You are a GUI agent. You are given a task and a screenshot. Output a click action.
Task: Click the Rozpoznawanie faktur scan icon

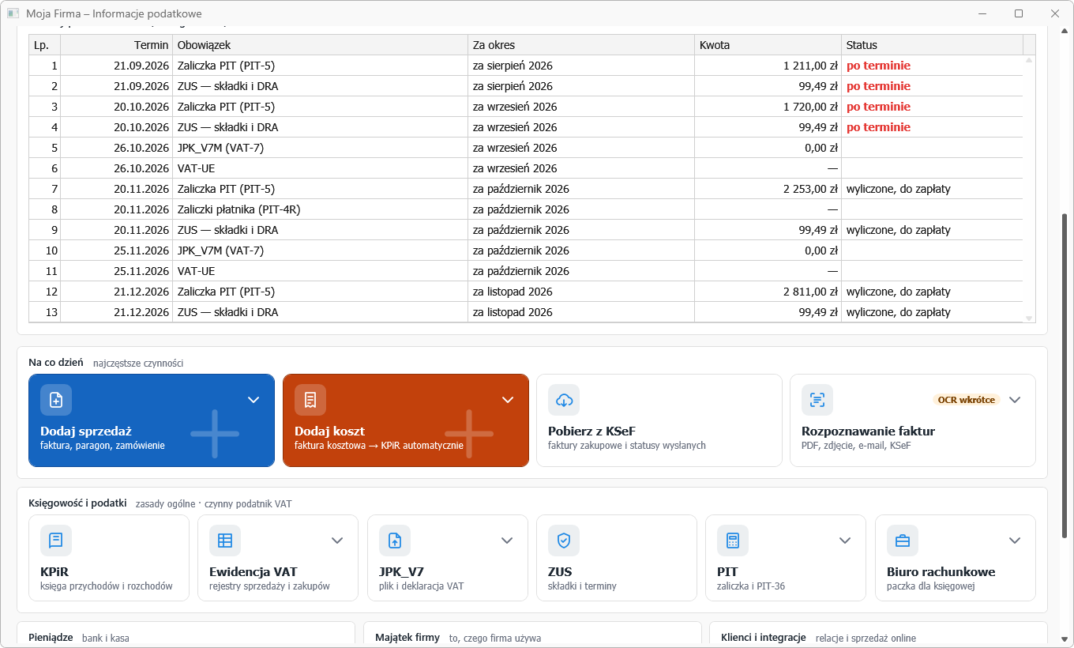click(817, 400)
